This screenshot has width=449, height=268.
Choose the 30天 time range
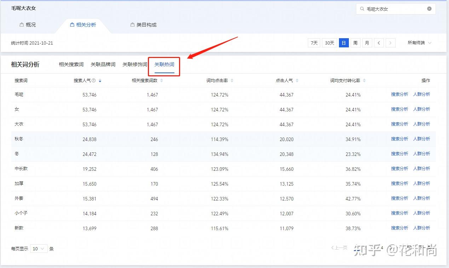[x=329, y=43]
